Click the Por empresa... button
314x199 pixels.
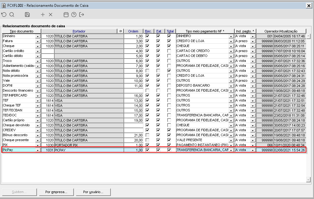pyautogui.click(x=56, y=192)
